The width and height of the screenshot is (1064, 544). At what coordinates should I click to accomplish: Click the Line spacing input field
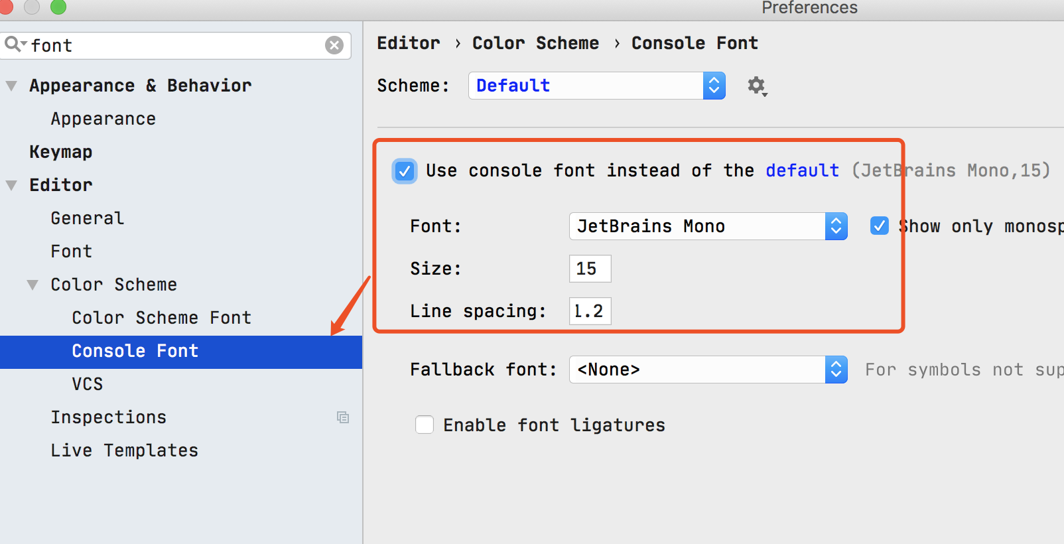(590, 311)
